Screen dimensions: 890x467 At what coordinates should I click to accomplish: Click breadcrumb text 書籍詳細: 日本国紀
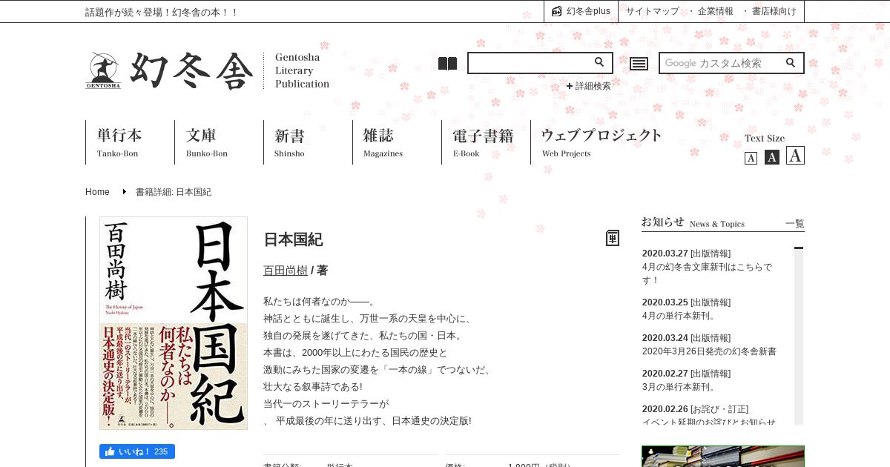click(x=174, y=192)
